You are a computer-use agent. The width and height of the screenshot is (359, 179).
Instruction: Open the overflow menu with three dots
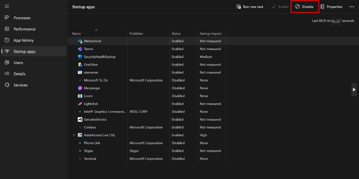point(352,6)
